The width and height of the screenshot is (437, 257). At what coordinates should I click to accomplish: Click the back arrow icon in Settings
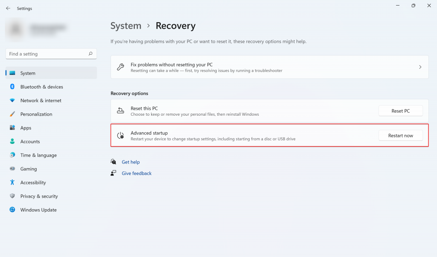(x=8, y=9)
